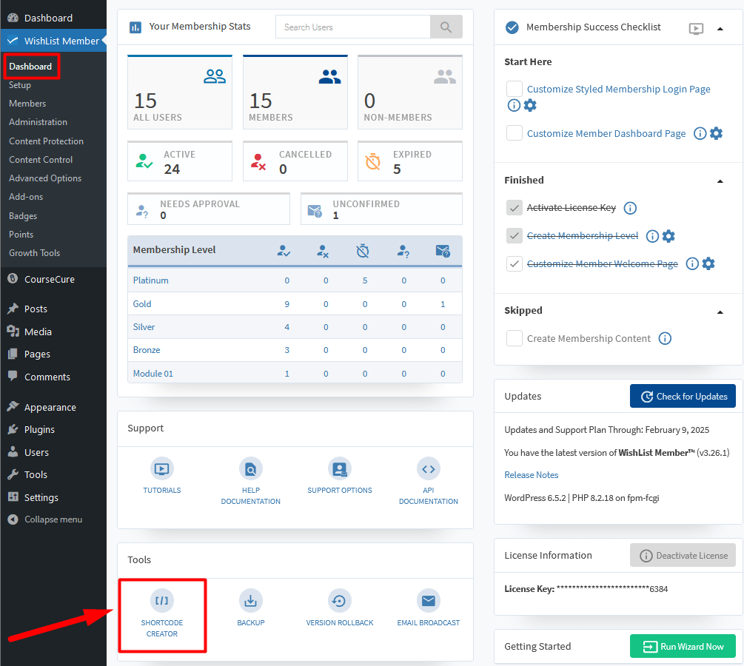744x666 pixels.
Task: Open the Release Notes link
Action: pyautogui.click(x=532, y=475)
